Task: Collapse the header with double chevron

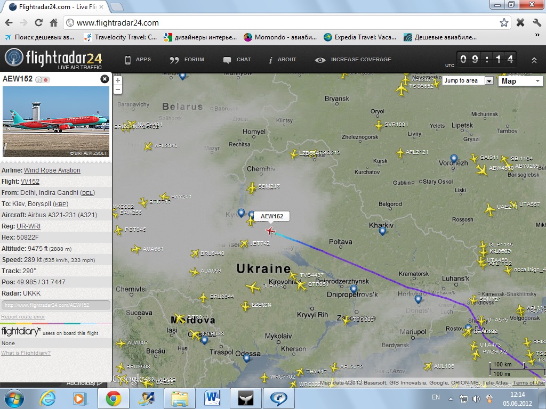Action: [534, 60]
